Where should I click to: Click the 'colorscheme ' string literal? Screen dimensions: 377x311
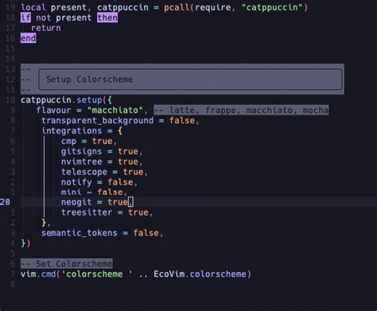point(97,274)
